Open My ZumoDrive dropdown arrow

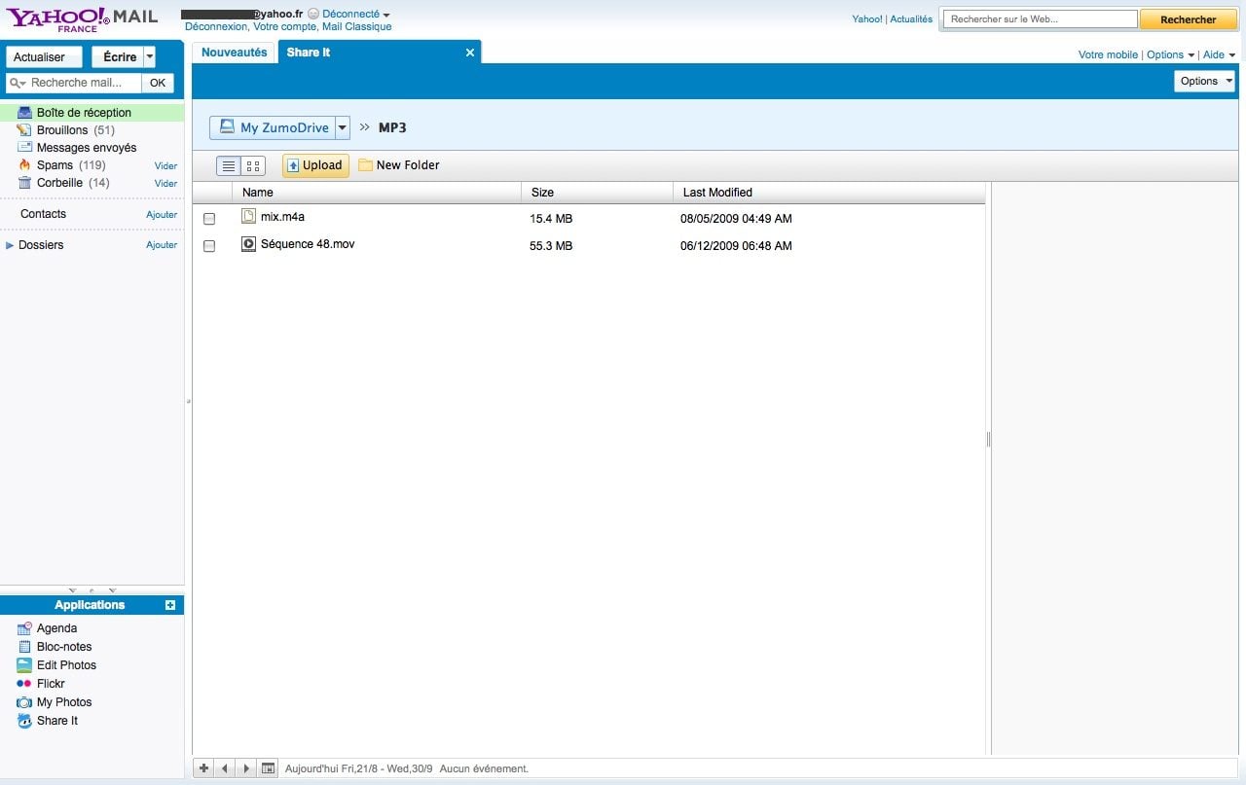tap(342, 127)
